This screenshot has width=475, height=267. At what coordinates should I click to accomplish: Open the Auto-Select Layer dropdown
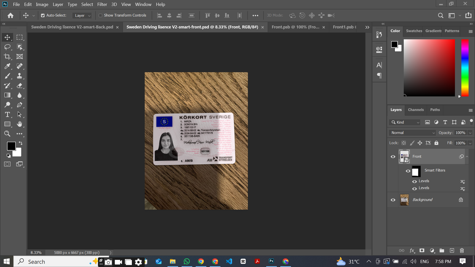(82, 15)
